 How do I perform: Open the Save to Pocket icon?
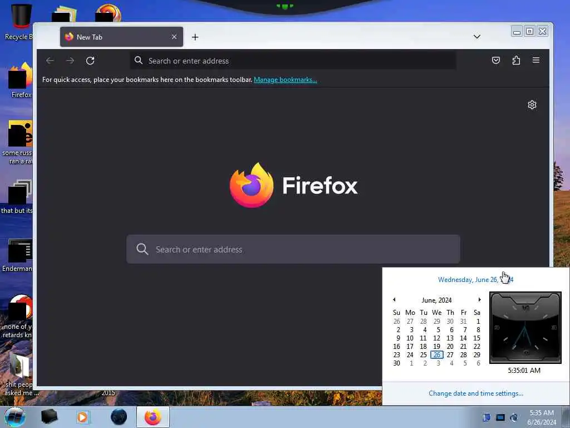[496, 60]
